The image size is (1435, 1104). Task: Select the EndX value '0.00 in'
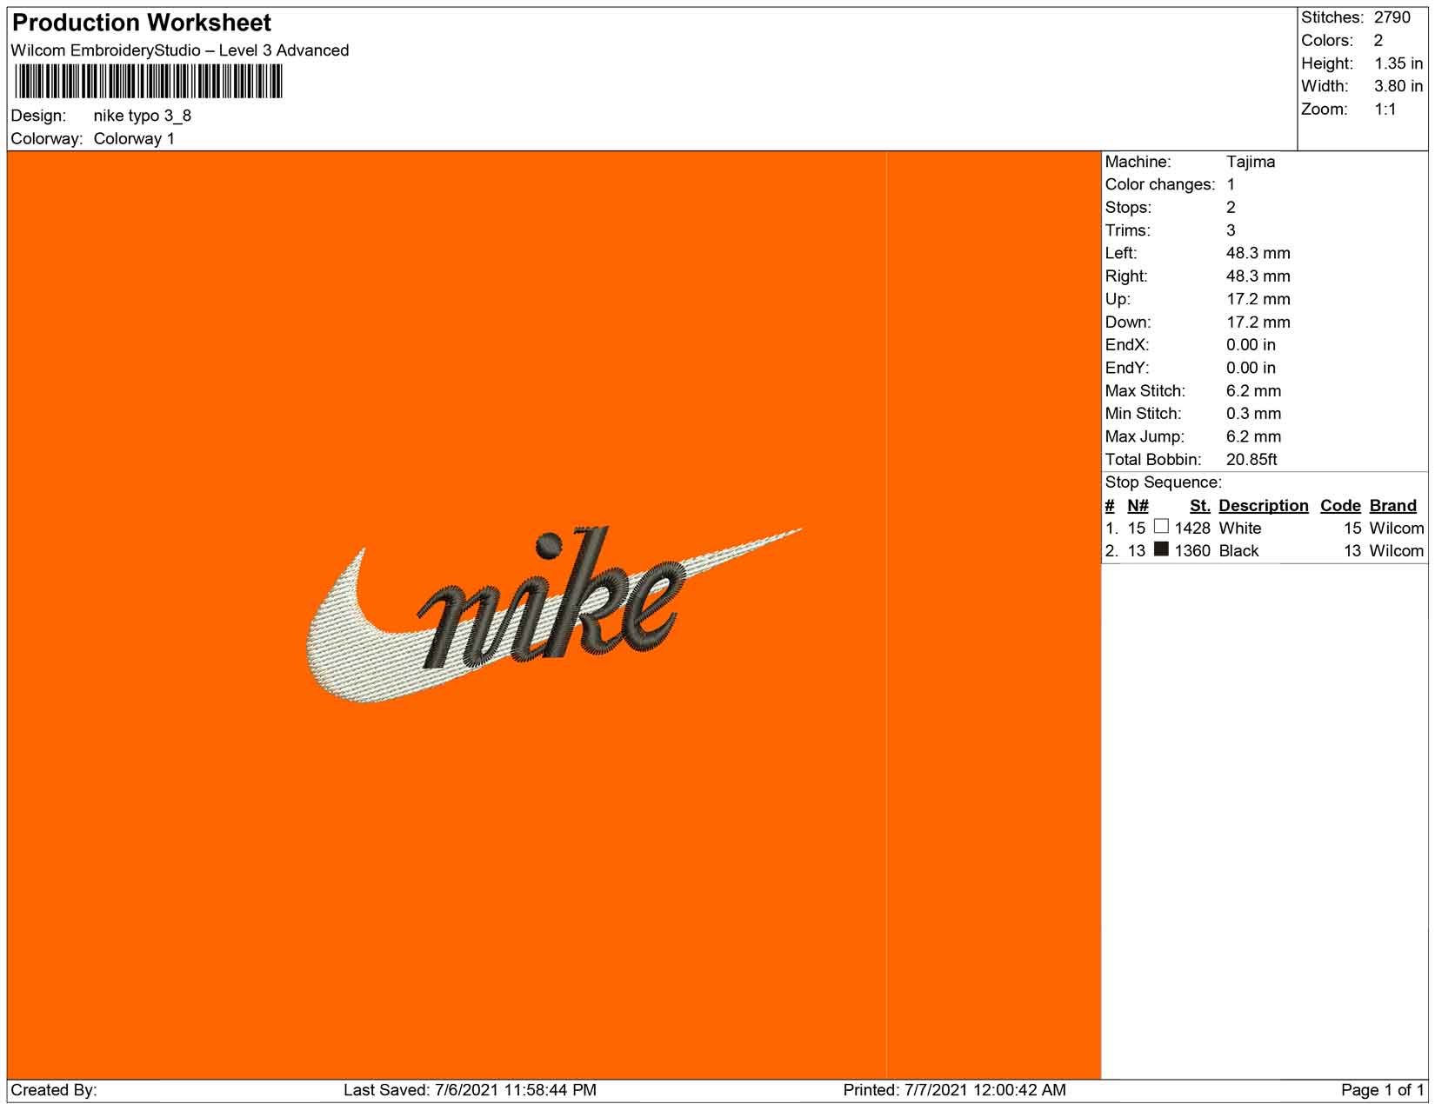1251,344
